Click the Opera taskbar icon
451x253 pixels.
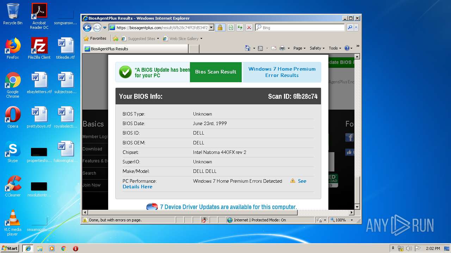[x=75, y=248]
